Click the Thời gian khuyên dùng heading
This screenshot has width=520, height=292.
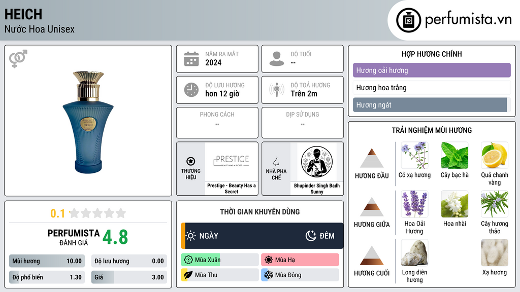[x=260, y=211]
